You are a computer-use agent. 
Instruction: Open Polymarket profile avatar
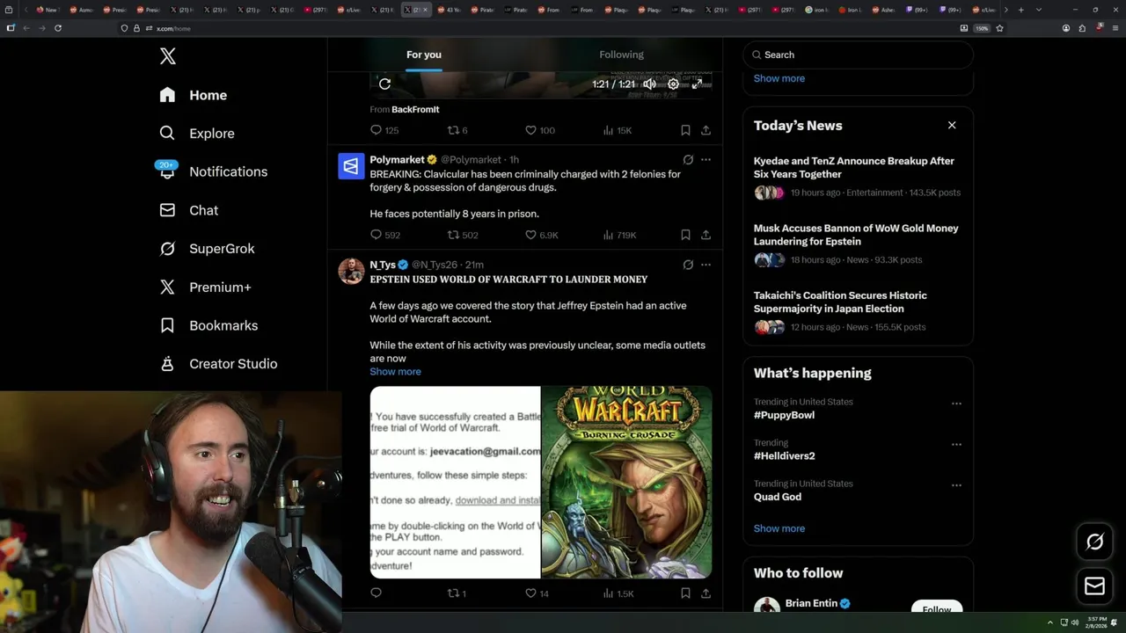pyautogui.click(x=351, y=165)
